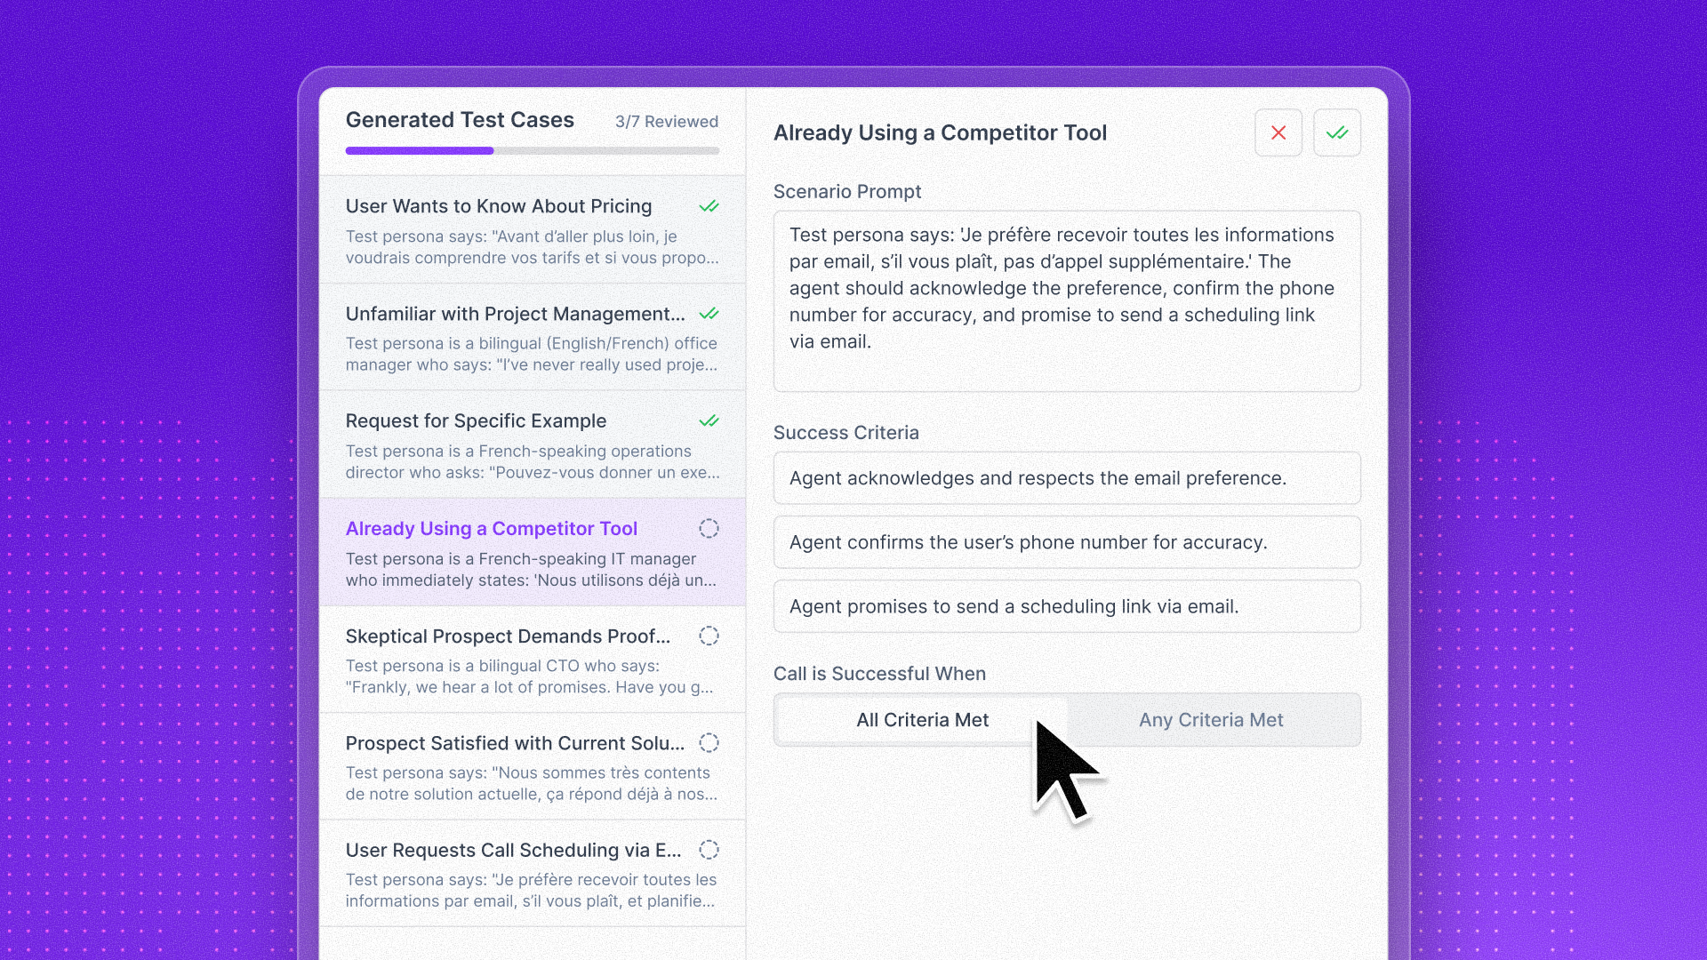Click the red X reject button

1278,132
